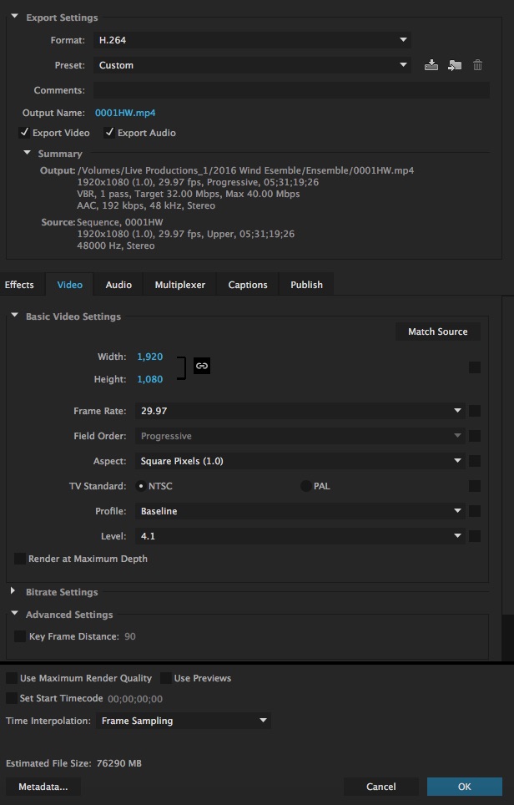Click the Comments text field

(290, 90)
